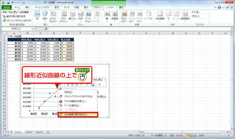
Task: Open the Excel help question mark icon
Action: [x=219, y=7]
